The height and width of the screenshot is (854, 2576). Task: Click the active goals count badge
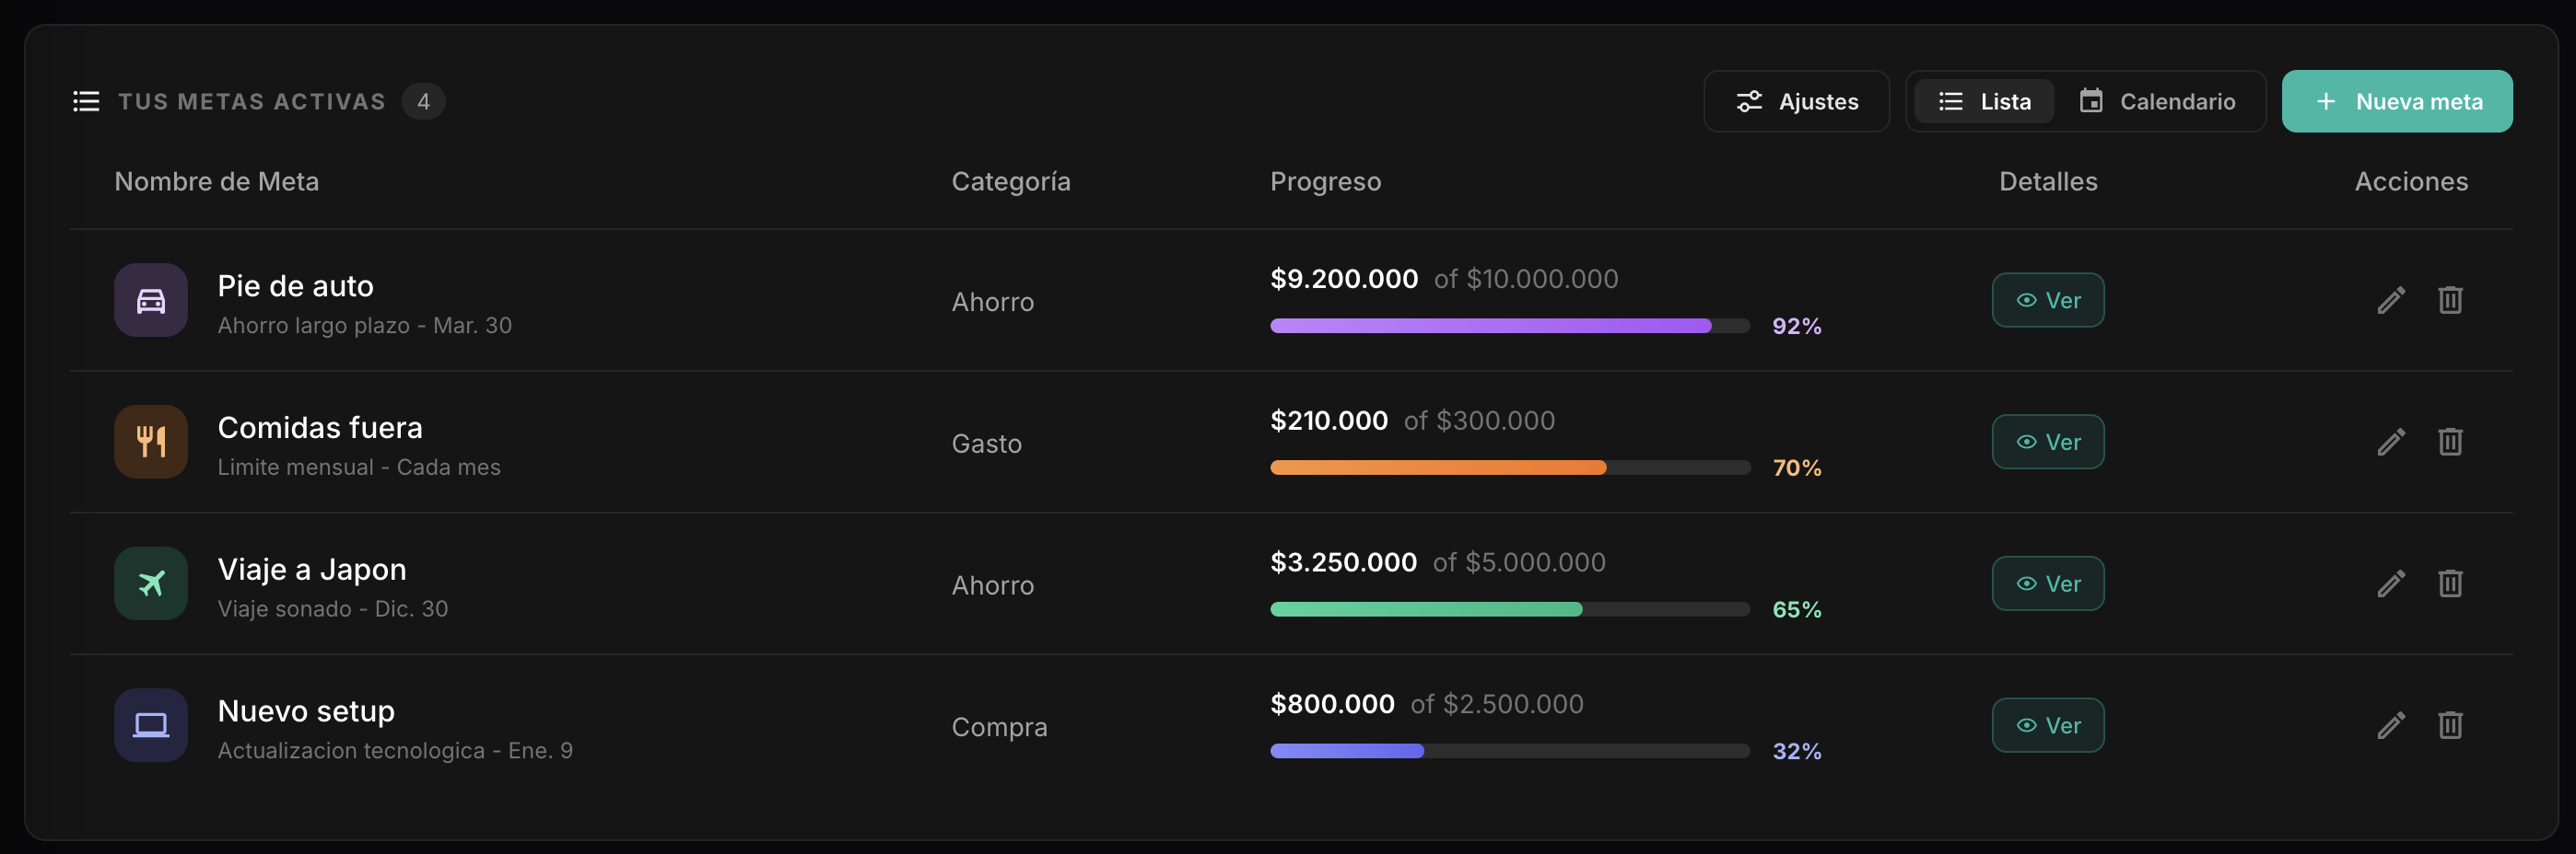[x=423, y=100]
